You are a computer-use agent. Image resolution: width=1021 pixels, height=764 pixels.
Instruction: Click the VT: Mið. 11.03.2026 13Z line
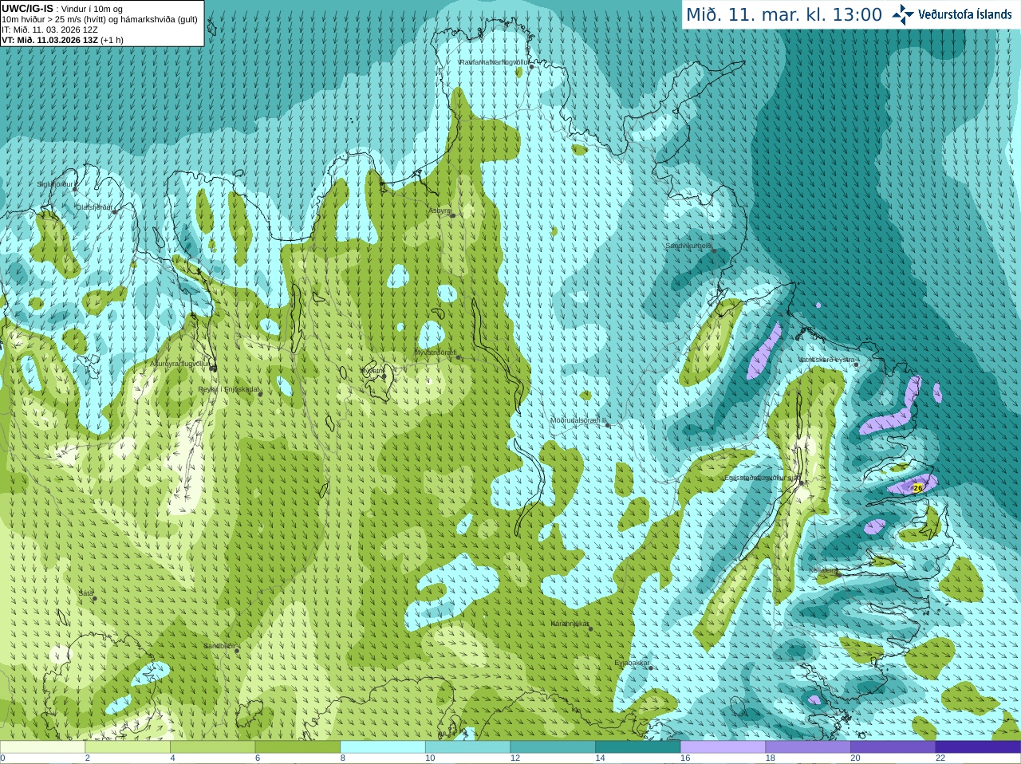(62, 40)
